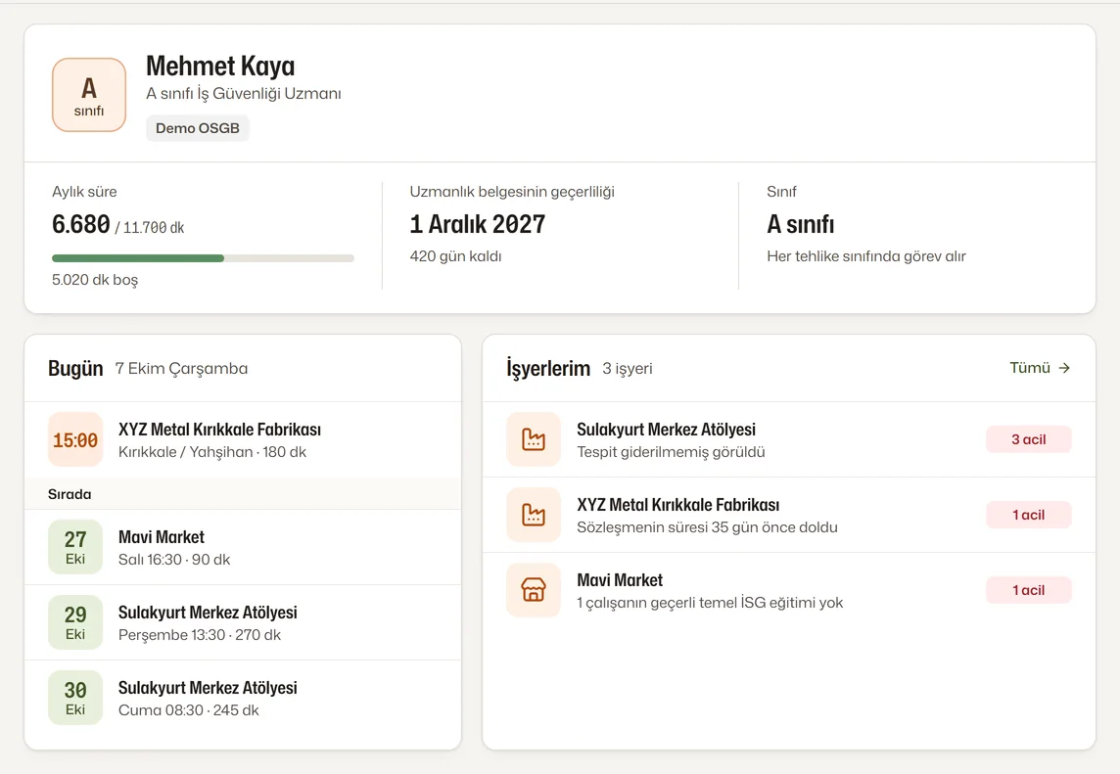Image resolution: width=1120 pixels, height=774 pixels.
Task: Open Sulakyurt Merkez Atölyesi Cuma 08:30 visit
Action: [x=243, y=698]
